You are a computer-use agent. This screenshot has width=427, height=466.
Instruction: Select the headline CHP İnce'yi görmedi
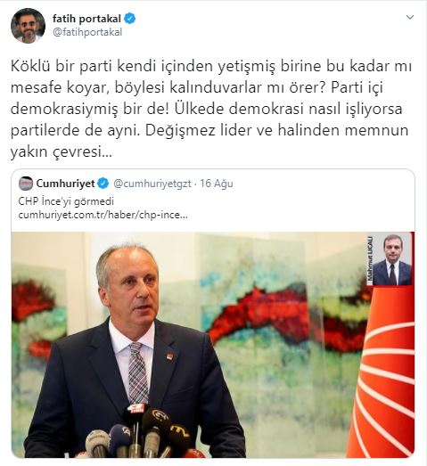(x=66, y=201)
